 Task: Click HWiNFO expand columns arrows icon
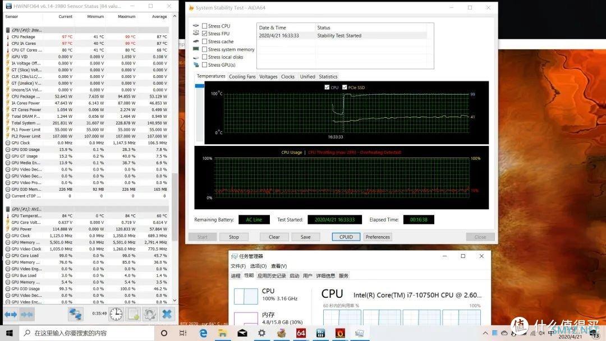click(x=11, y=314)
